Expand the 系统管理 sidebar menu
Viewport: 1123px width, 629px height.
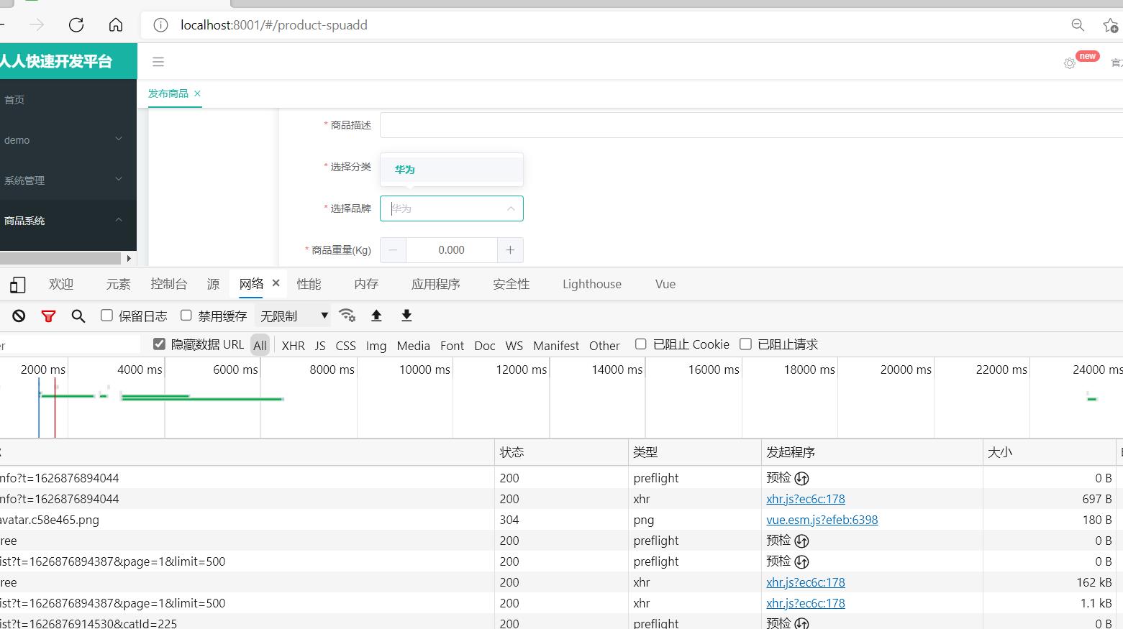pyautogui.click(x=68, y=180)
